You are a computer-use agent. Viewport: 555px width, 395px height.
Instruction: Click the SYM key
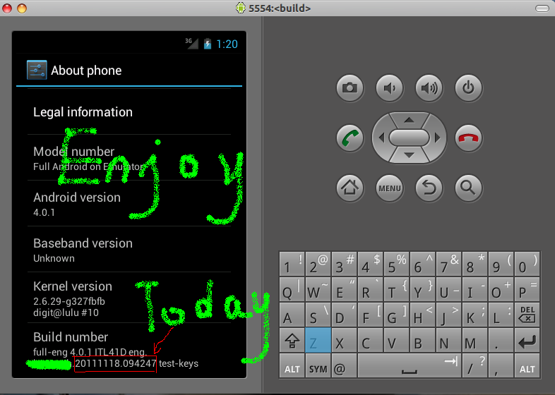[x=318, y=366]
